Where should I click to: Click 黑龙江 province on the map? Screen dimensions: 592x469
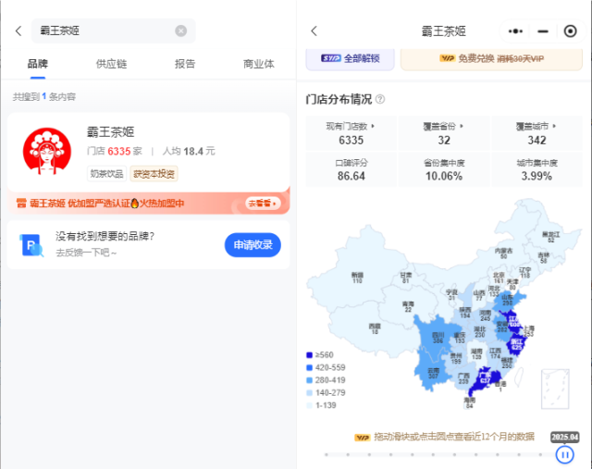click(x=551, y=237)
